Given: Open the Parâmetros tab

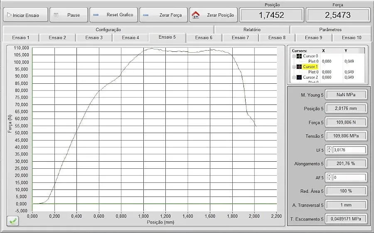Looking at the screenshot, I should click(x=330, y=29).
